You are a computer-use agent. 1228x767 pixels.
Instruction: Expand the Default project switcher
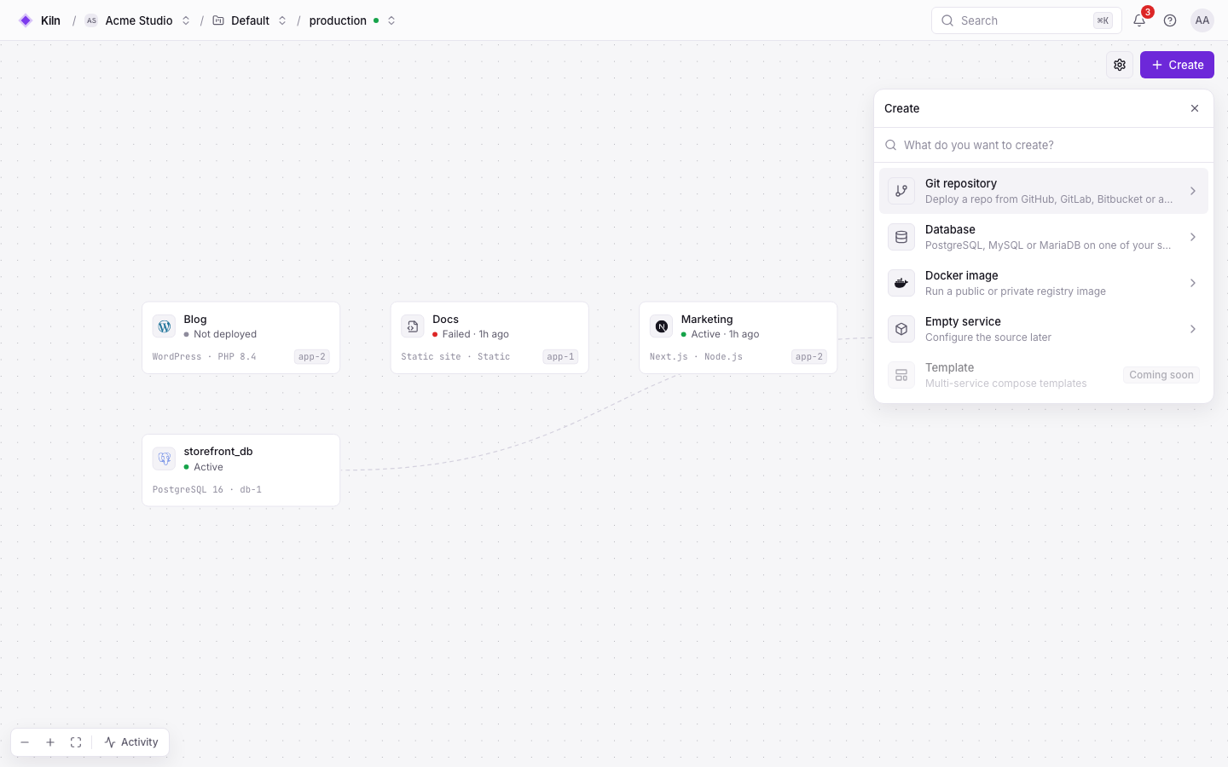point(282,20)
